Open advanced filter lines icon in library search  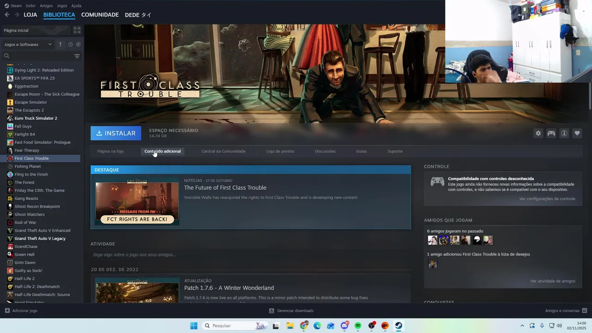tap(77, 56)
